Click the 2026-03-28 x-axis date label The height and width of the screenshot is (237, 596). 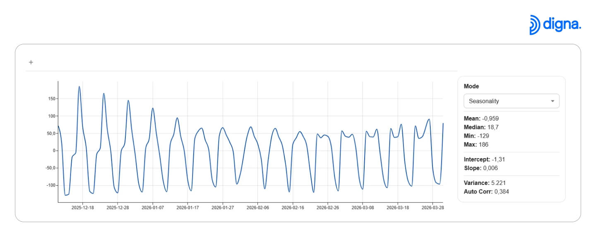[x=433, y=208]
